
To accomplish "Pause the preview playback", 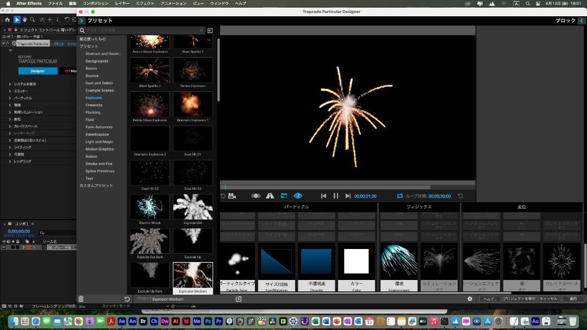I will (x=335, y=196).
